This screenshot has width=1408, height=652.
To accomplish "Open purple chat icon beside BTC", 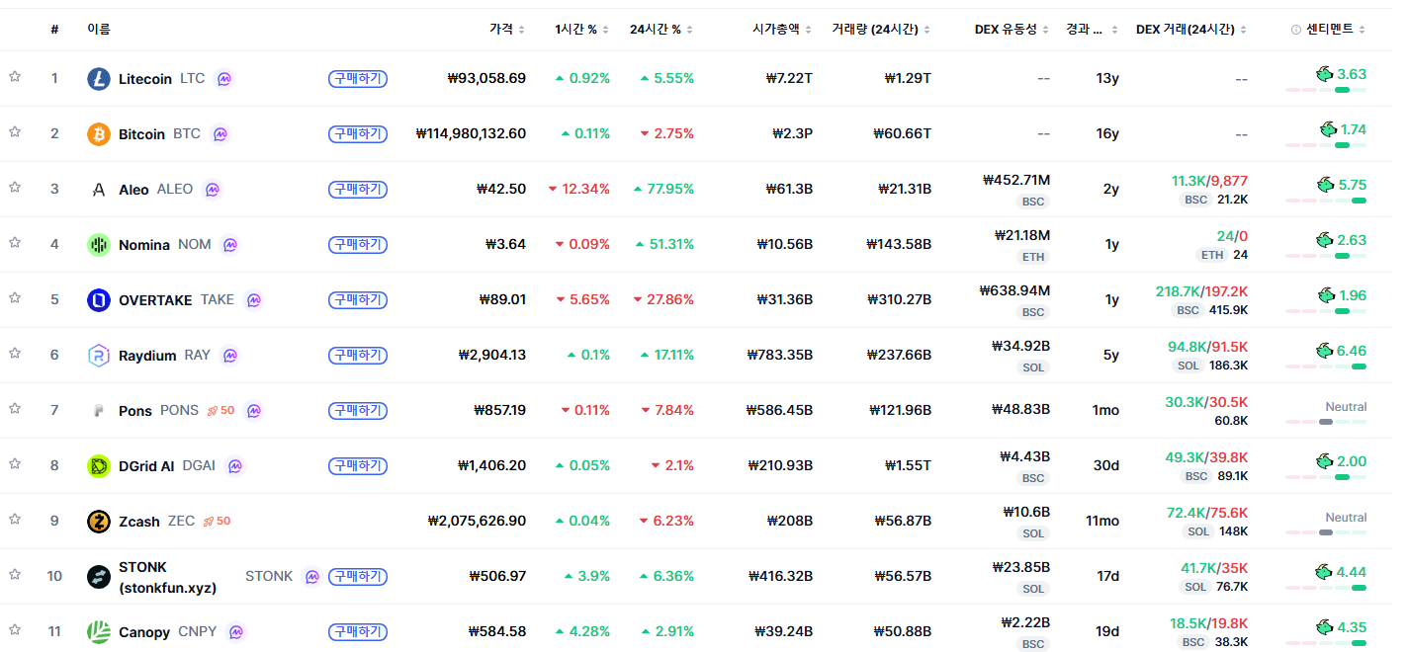I will 220,133.
